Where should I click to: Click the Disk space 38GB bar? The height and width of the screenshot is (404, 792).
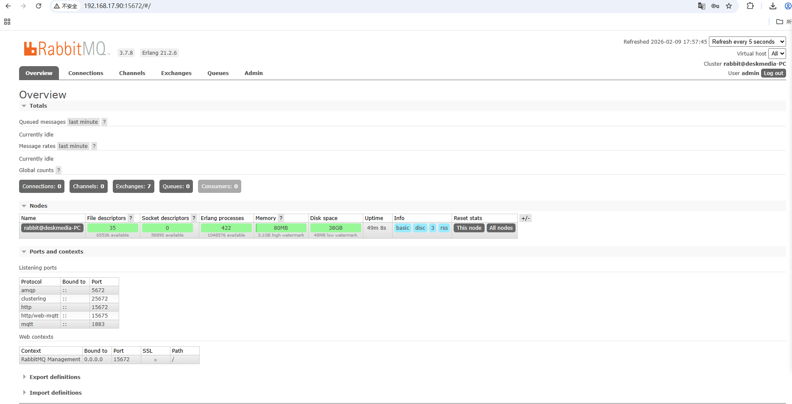click(335, 228)
